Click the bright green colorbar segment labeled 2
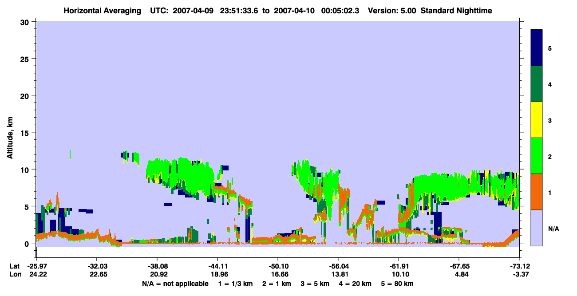The height and width of the screenshot is (296, 577). [537, 156]
